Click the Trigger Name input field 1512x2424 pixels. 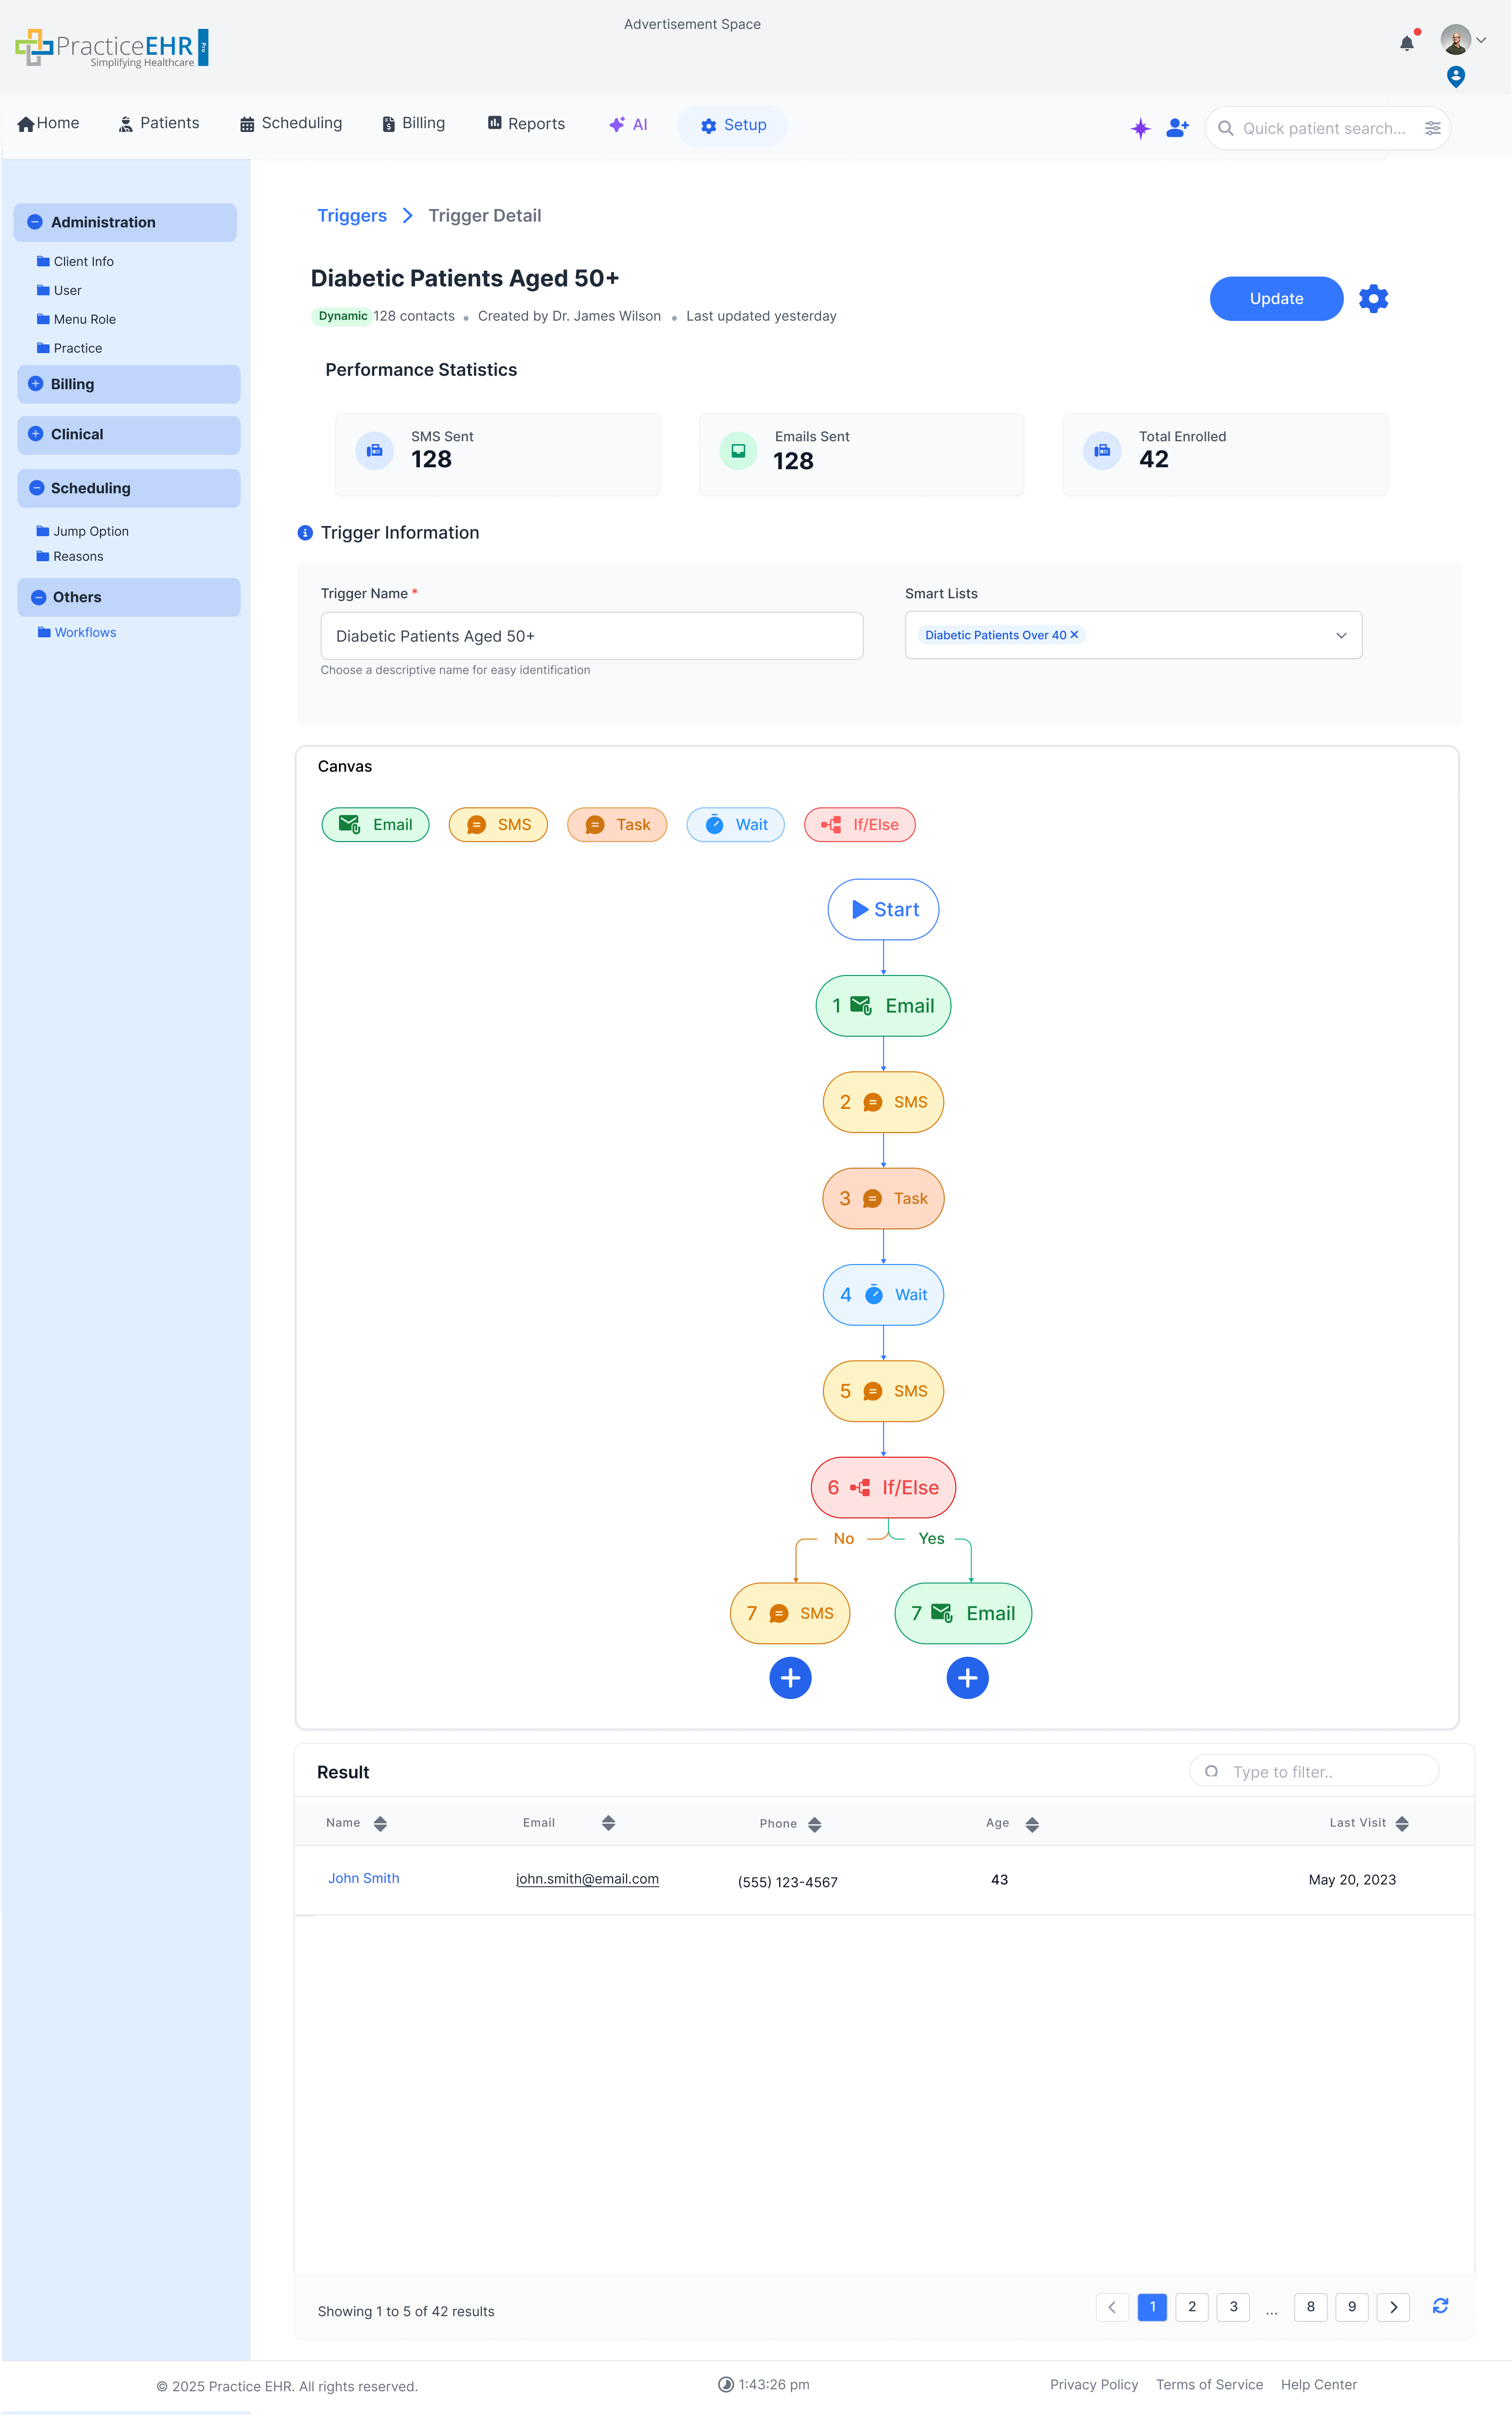(591, 635)
